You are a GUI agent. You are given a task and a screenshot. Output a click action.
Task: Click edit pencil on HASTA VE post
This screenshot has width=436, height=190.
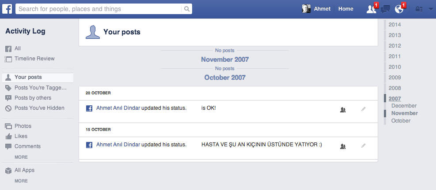pyautogui.click(x=363, y=145)
